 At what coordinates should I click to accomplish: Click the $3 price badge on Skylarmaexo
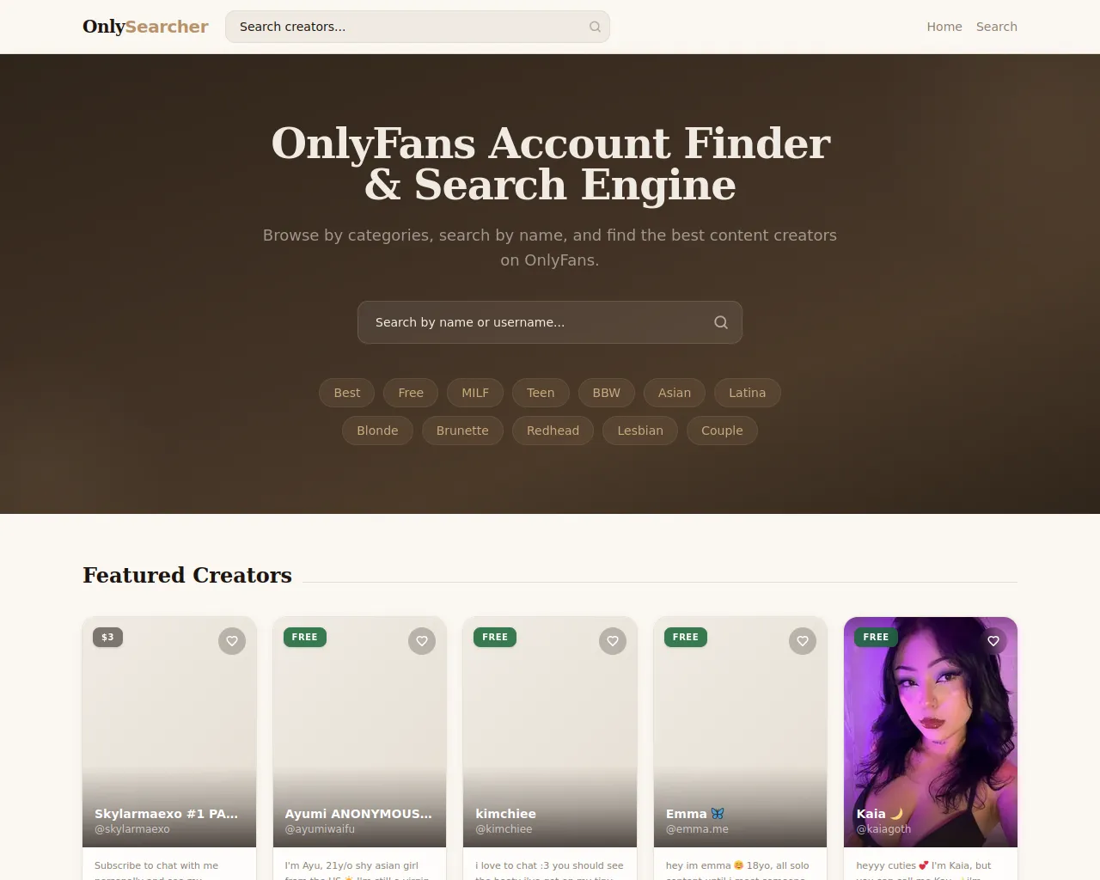pyautogui.click(x=108, y=637)
